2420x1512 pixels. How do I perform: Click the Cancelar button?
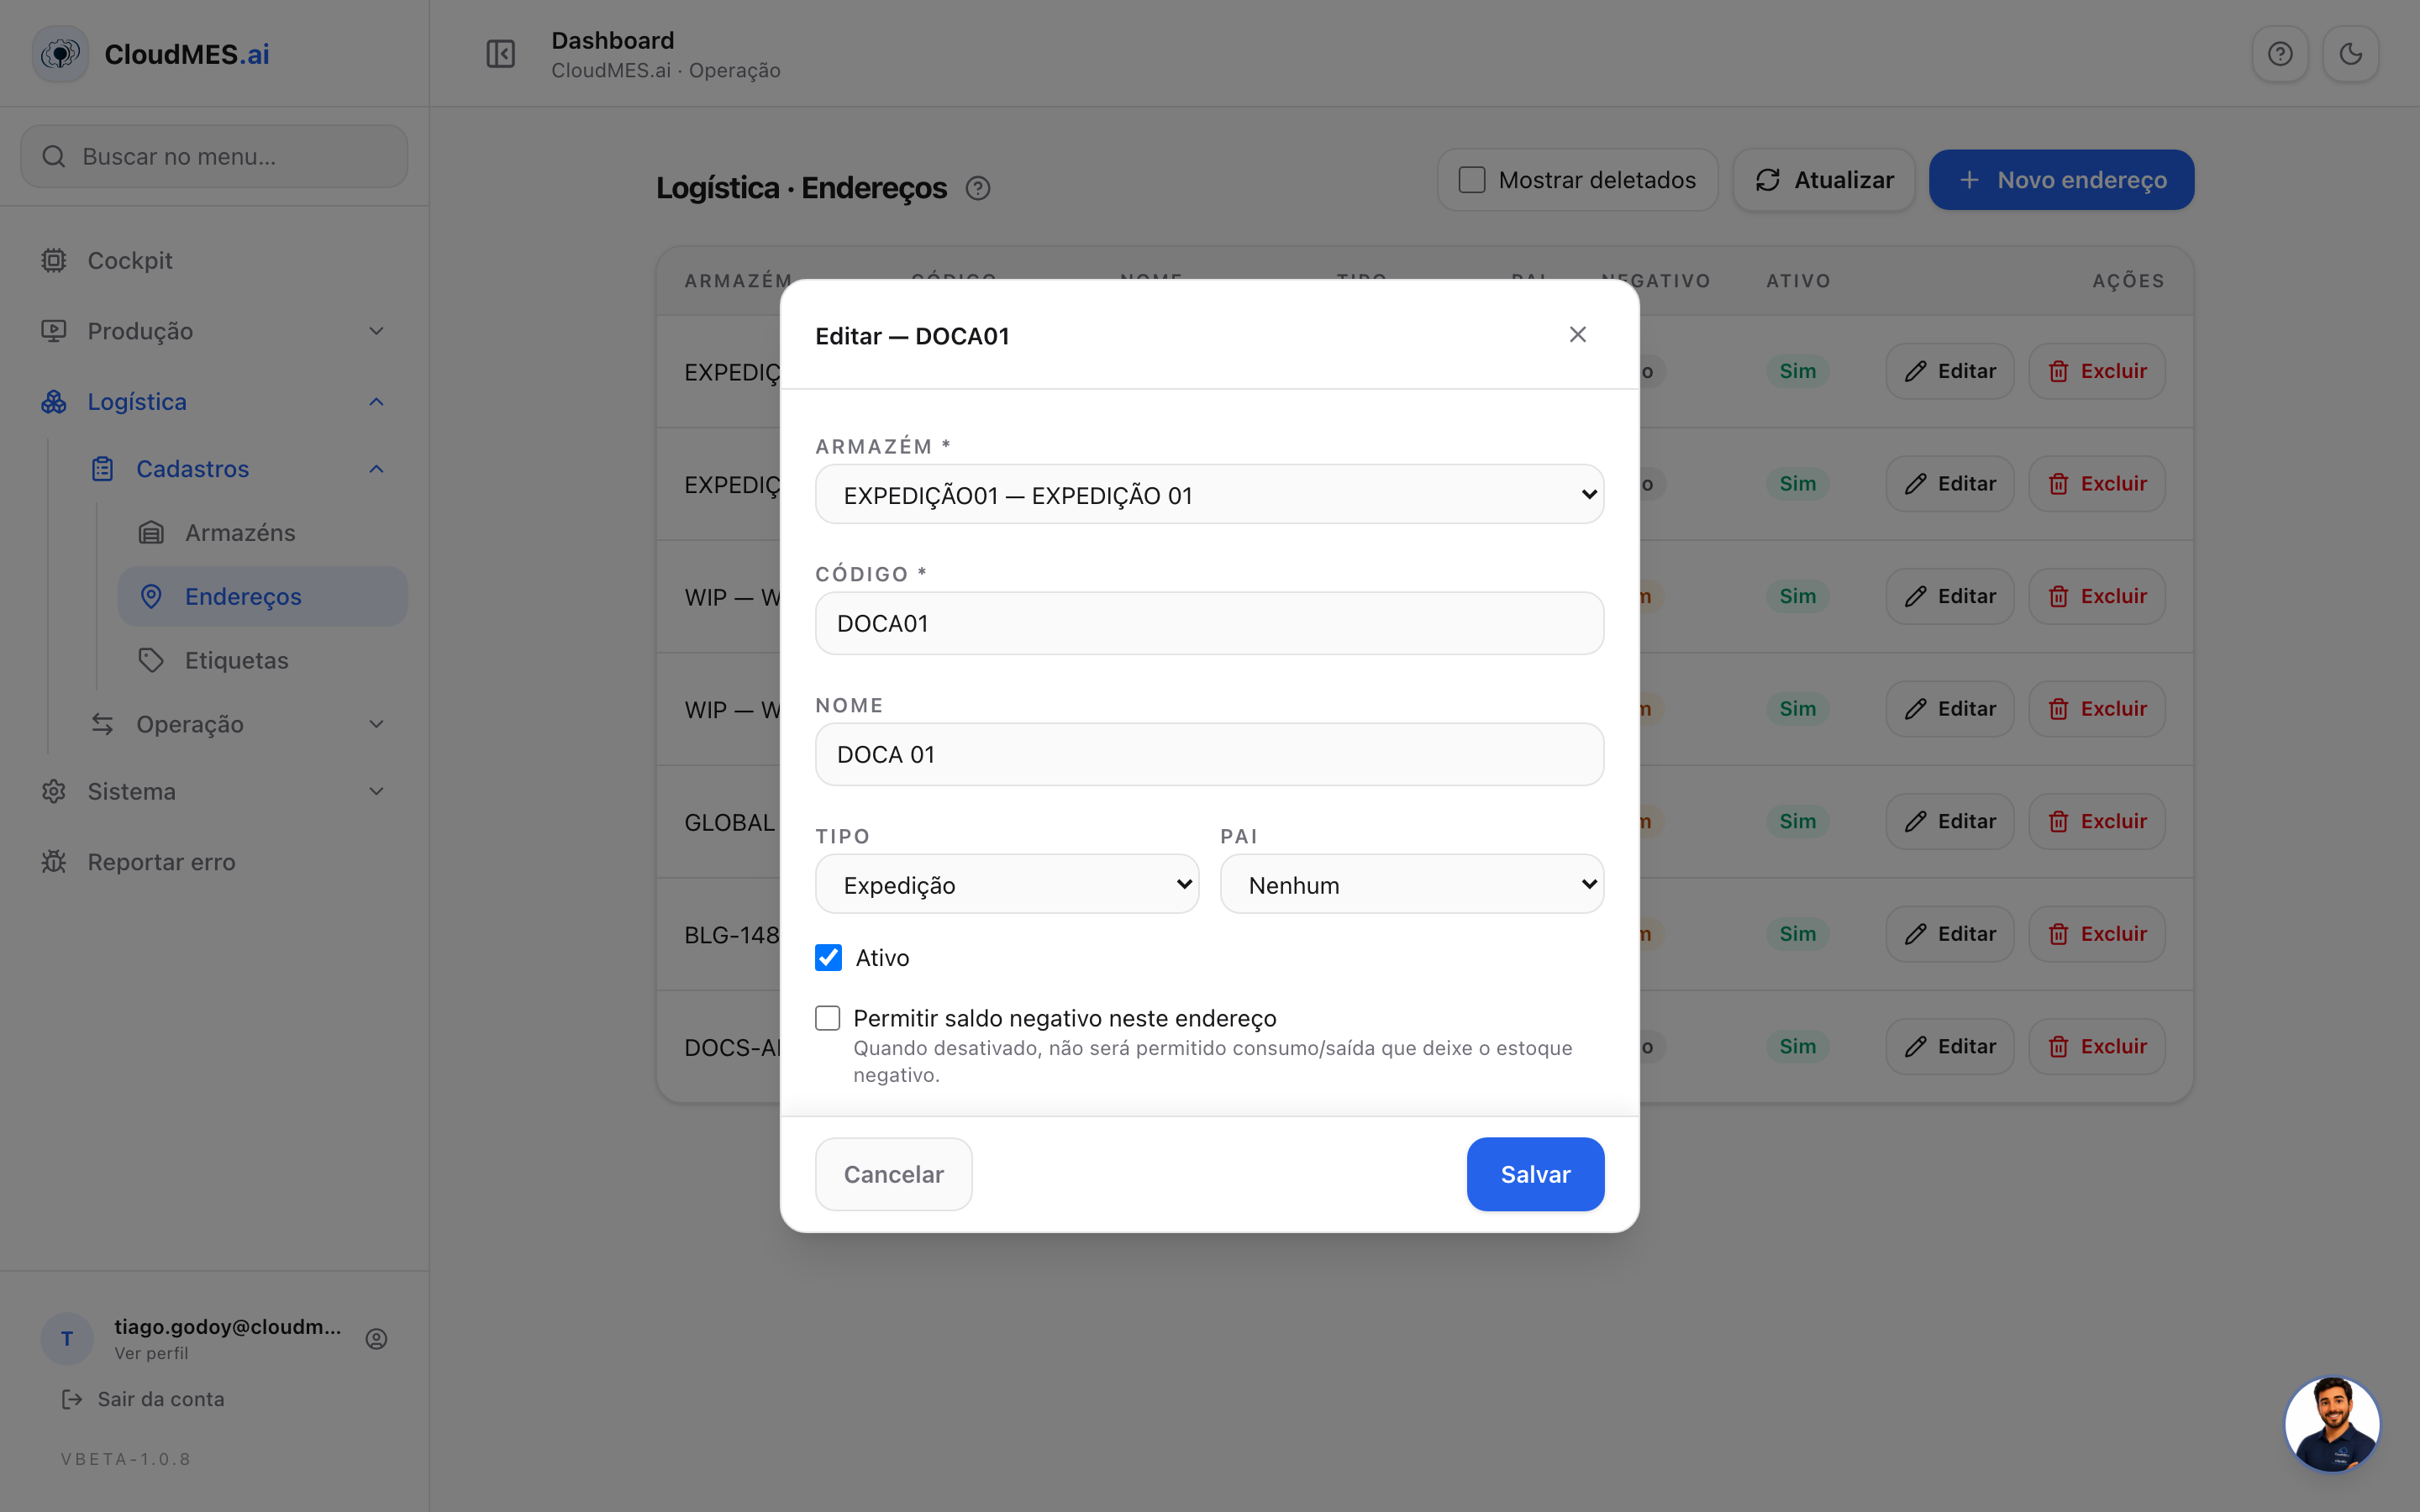[893, 1174]
